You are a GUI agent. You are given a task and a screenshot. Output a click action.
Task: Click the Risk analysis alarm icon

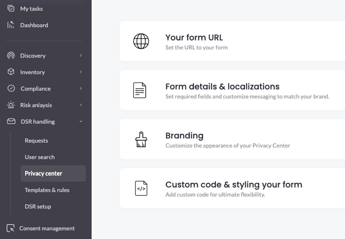pos(11,105)
